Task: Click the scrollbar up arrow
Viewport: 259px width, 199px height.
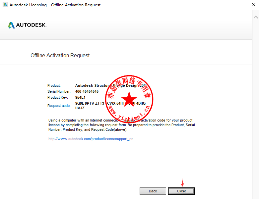Action: coord(256,17)
